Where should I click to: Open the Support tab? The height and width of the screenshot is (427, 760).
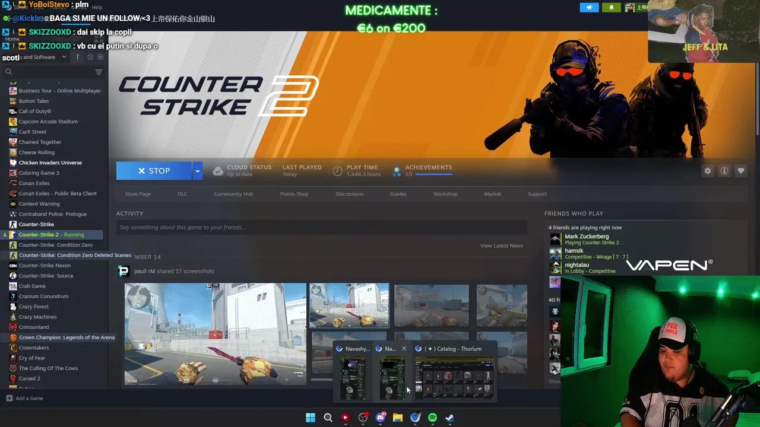click(x=537, y=194)
